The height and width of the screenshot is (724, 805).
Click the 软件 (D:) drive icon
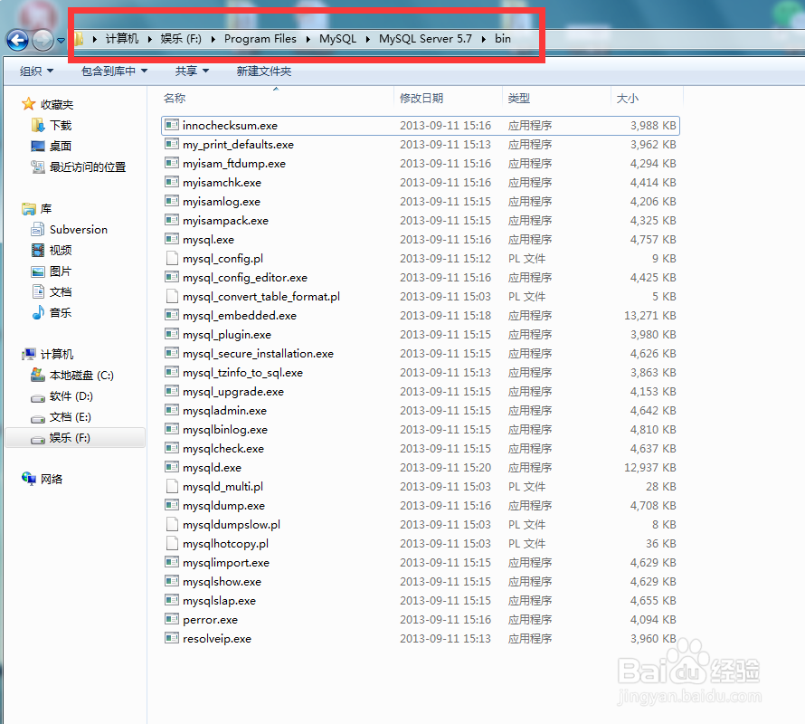coord(37,397)
